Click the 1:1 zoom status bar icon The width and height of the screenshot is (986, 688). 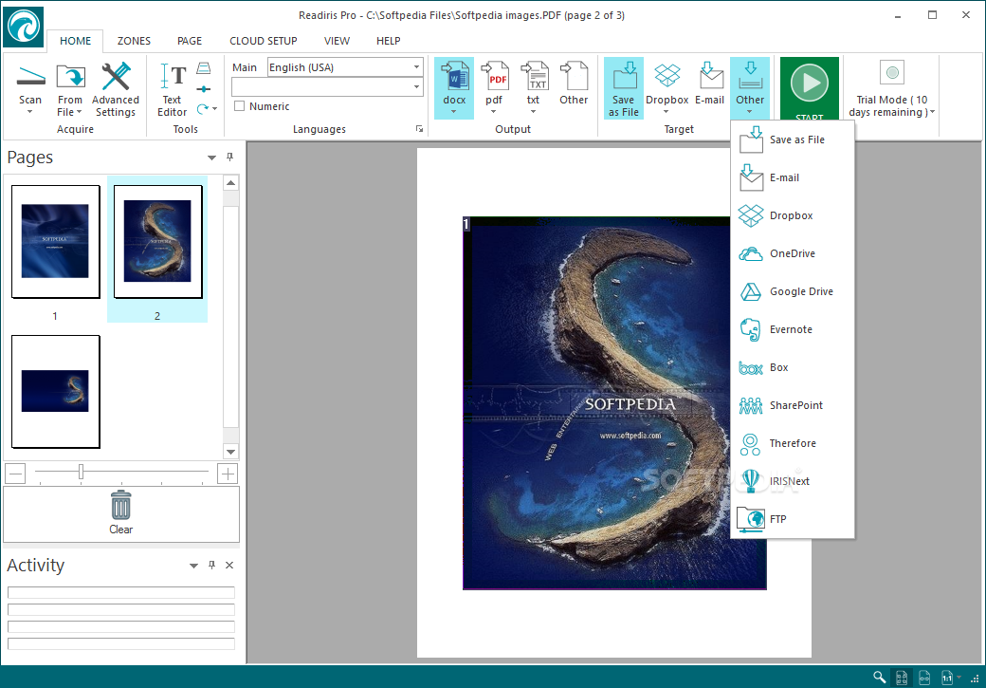(x=947, y=678)
